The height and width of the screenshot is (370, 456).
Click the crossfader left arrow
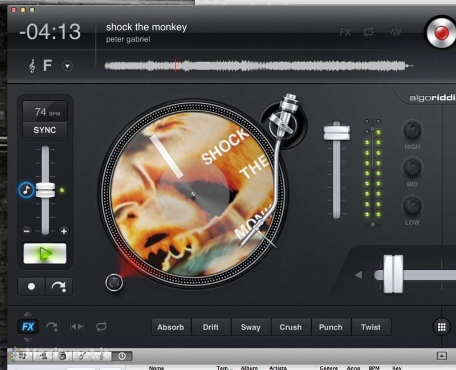[359, 275]
